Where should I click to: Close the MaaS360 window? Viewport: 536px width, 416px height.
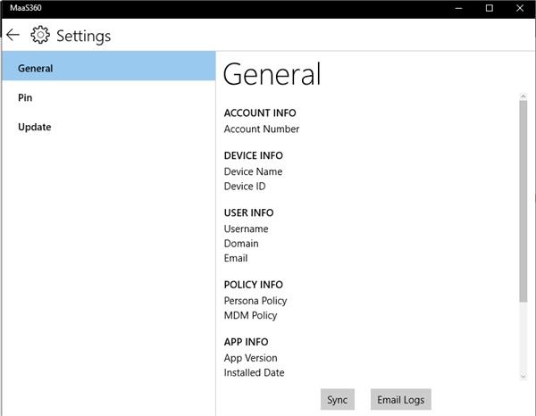pos(520,8)
